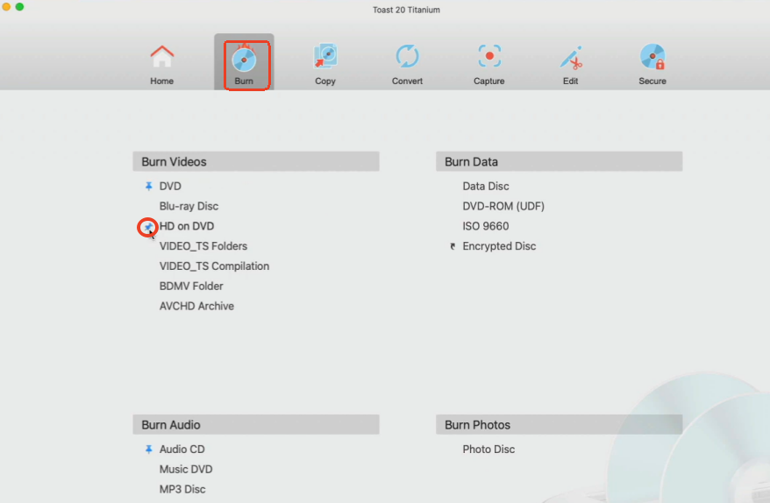Viewport: 770px width, 503px height.
Task: Open the Capture tool
Action: (488, 58)
